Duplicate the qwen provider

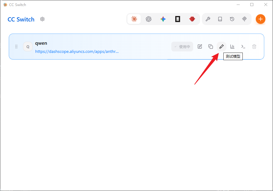tap(211, 47)
